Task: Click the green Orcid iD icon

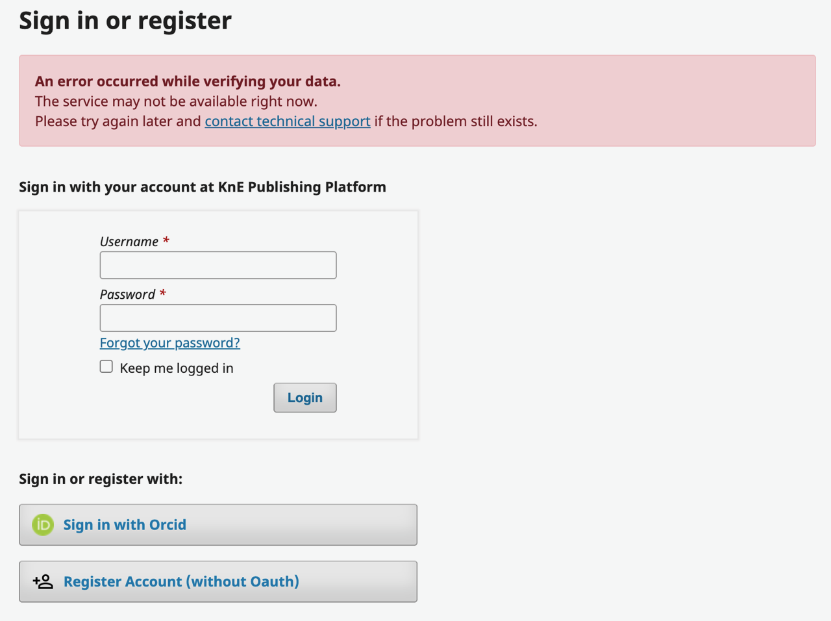Action: [43, 525]
